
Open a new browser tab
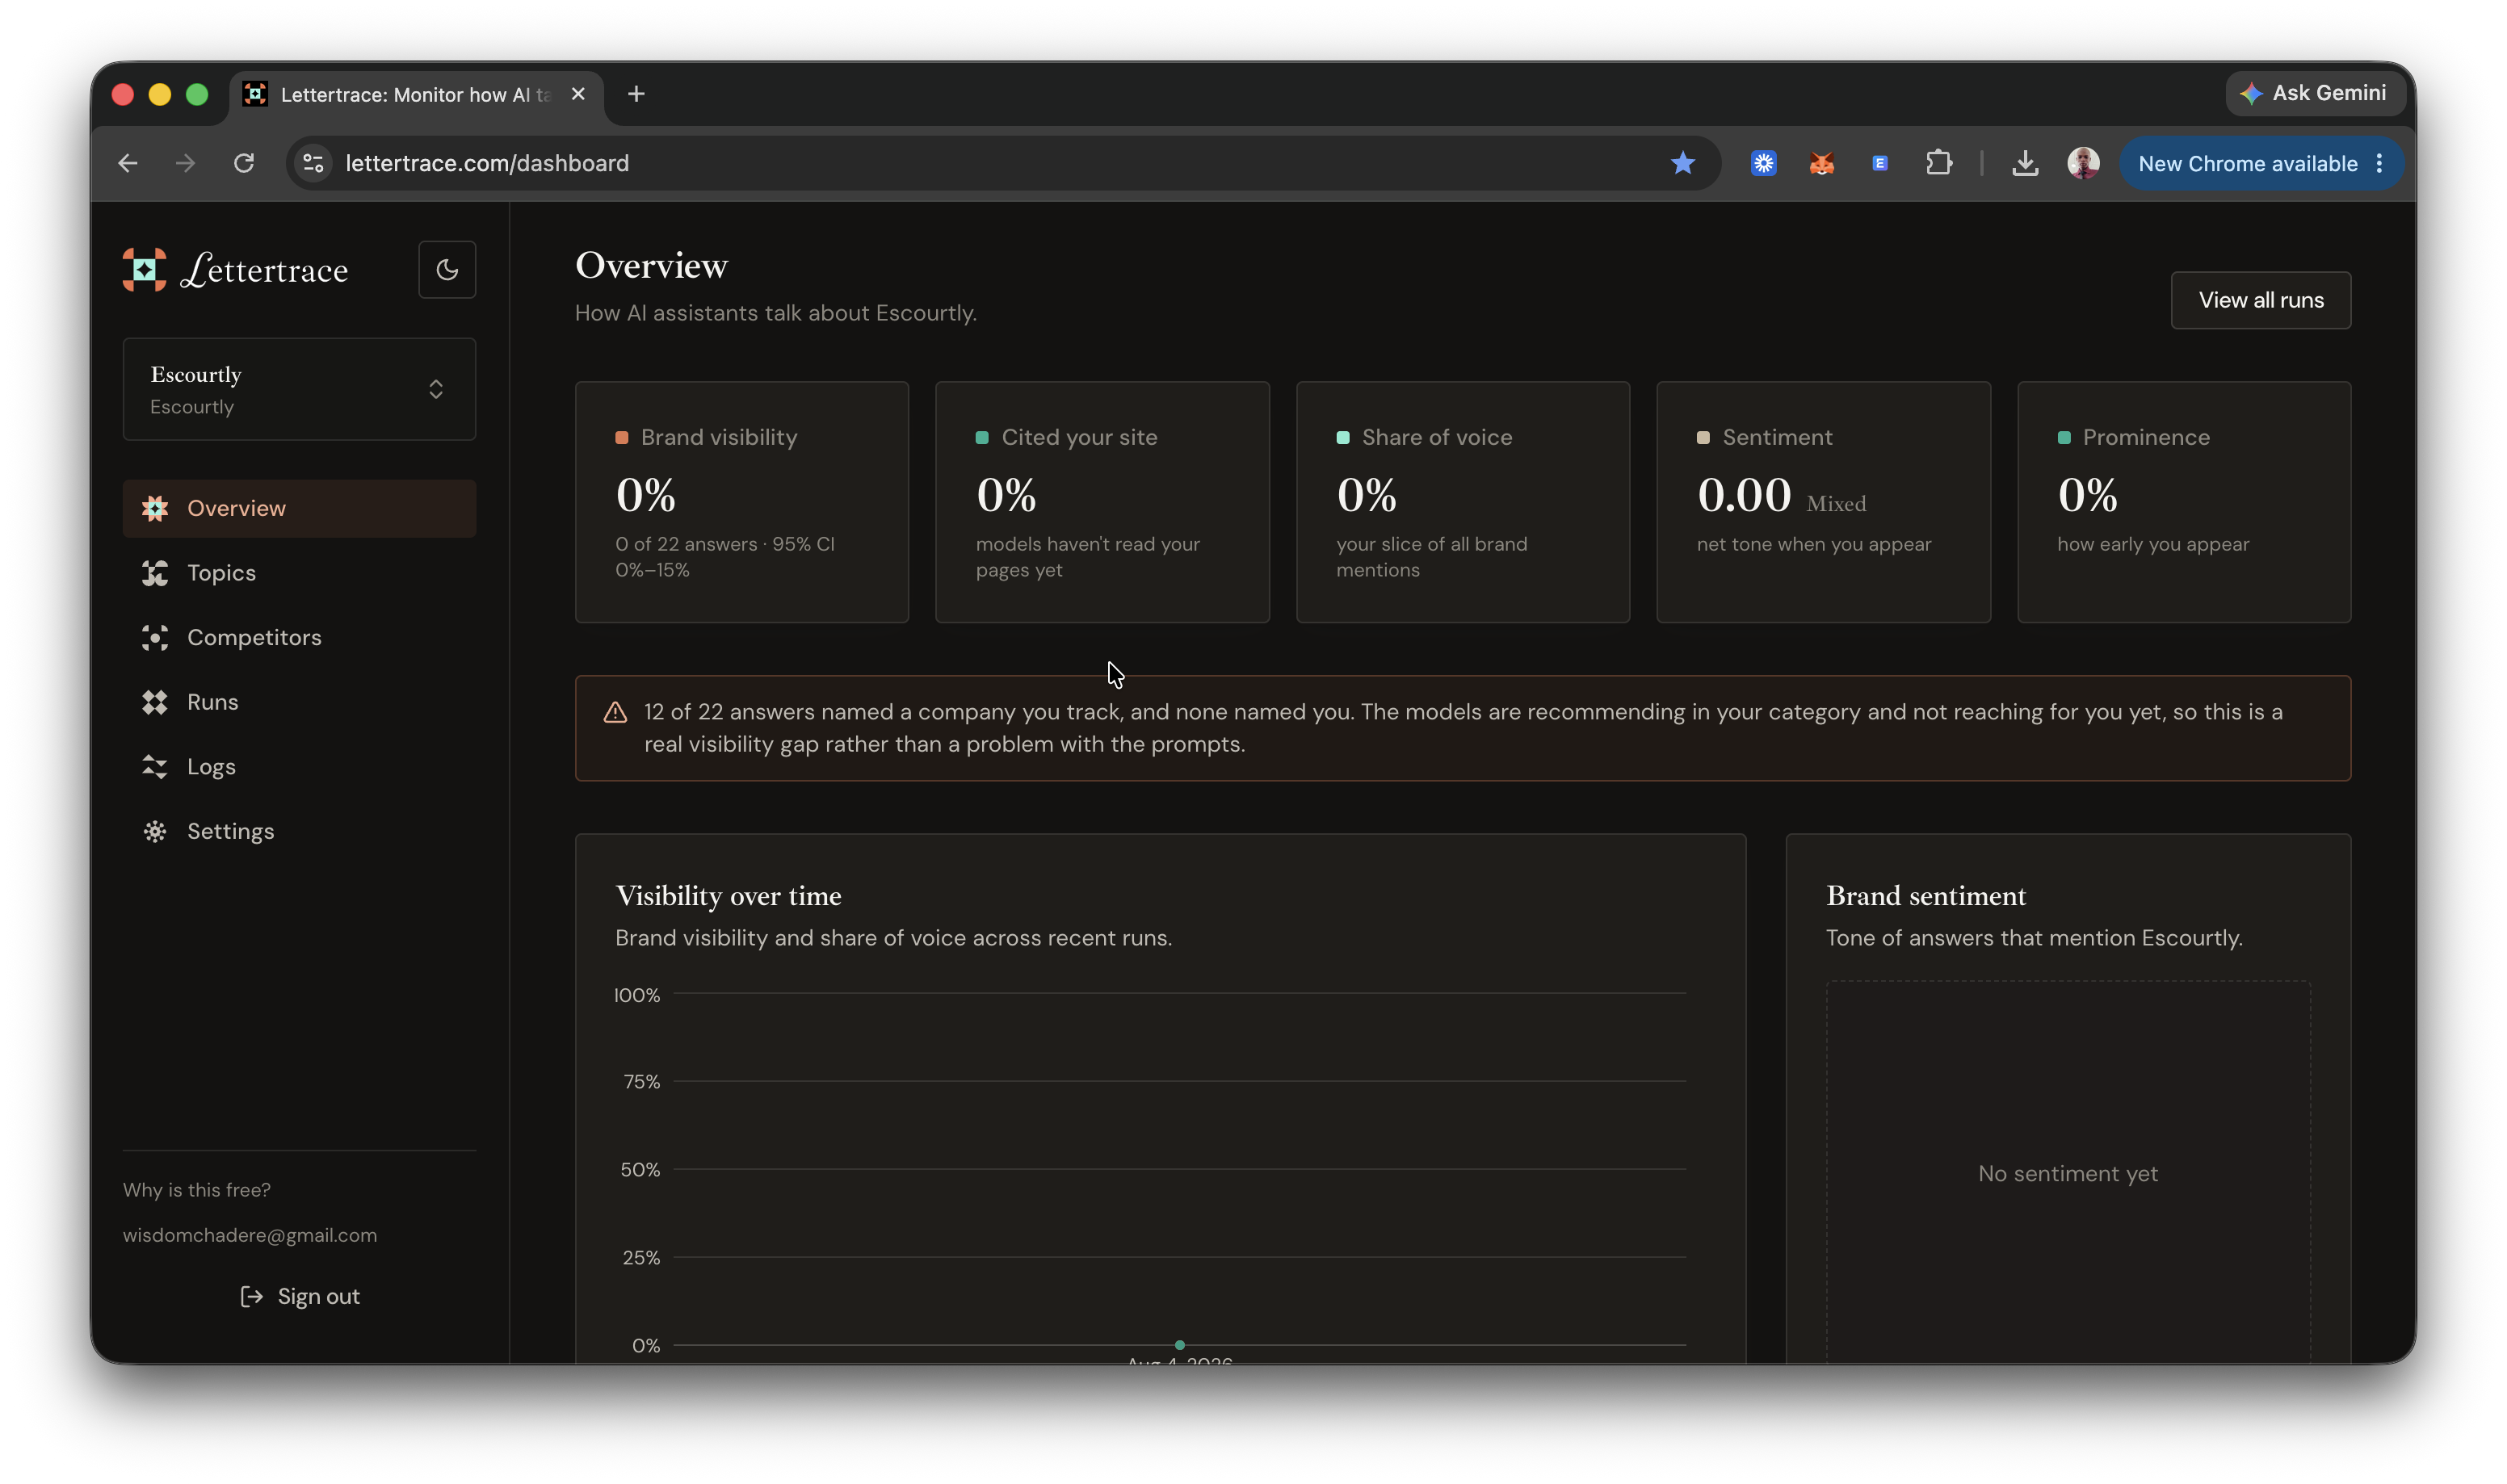pos(636,94)
